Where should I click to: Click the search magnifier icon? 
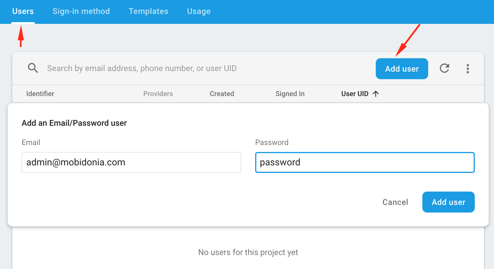(33, 68)
